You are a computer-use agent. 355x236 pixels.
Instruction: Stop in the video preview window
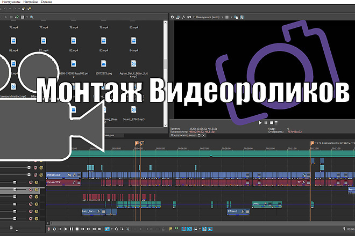pos(272,123)
